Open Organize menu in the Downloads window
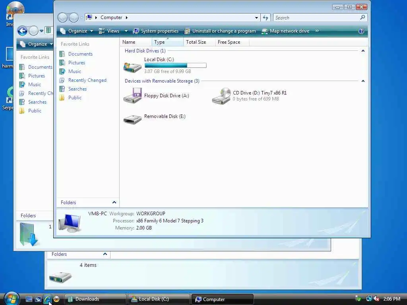The image size is (407, 305). (36, 44)
